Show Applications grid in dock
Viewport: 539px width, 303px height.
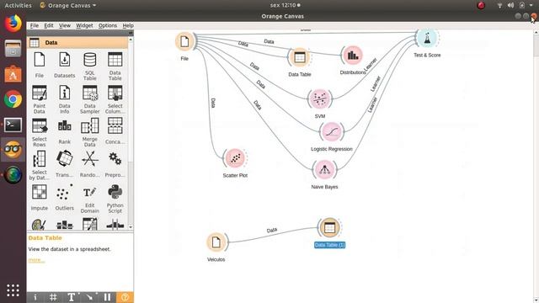[13, 290]
